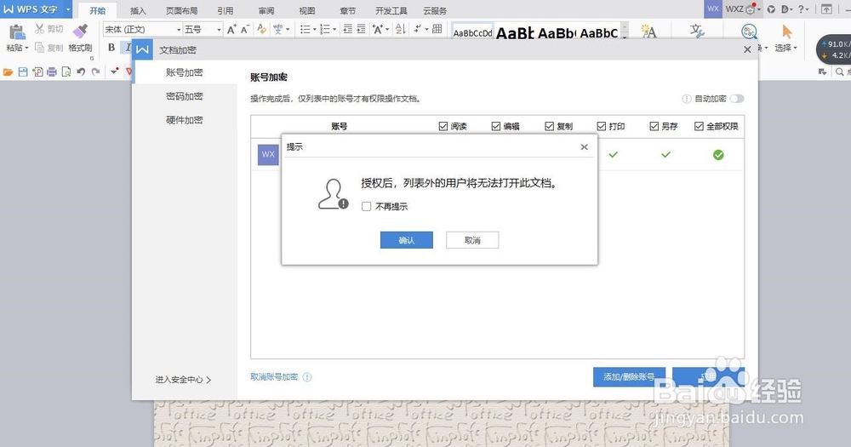Open the 选择 (Select) dropdown arrow
This screenshot has height=447, width=851.
(x=796, y=48)
